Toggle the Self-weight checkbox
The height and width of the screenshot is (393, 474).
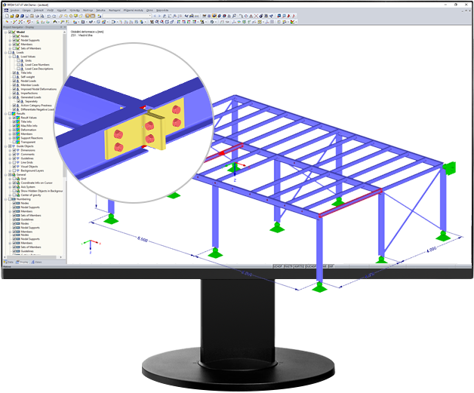tap(14, 77)
